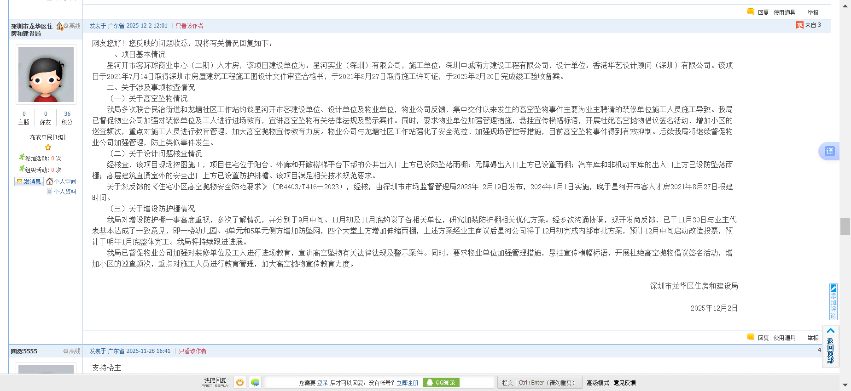851x391 pixels.
Task: Click 只看该作者 on 陶然5555's post
Action: (192, 351)
